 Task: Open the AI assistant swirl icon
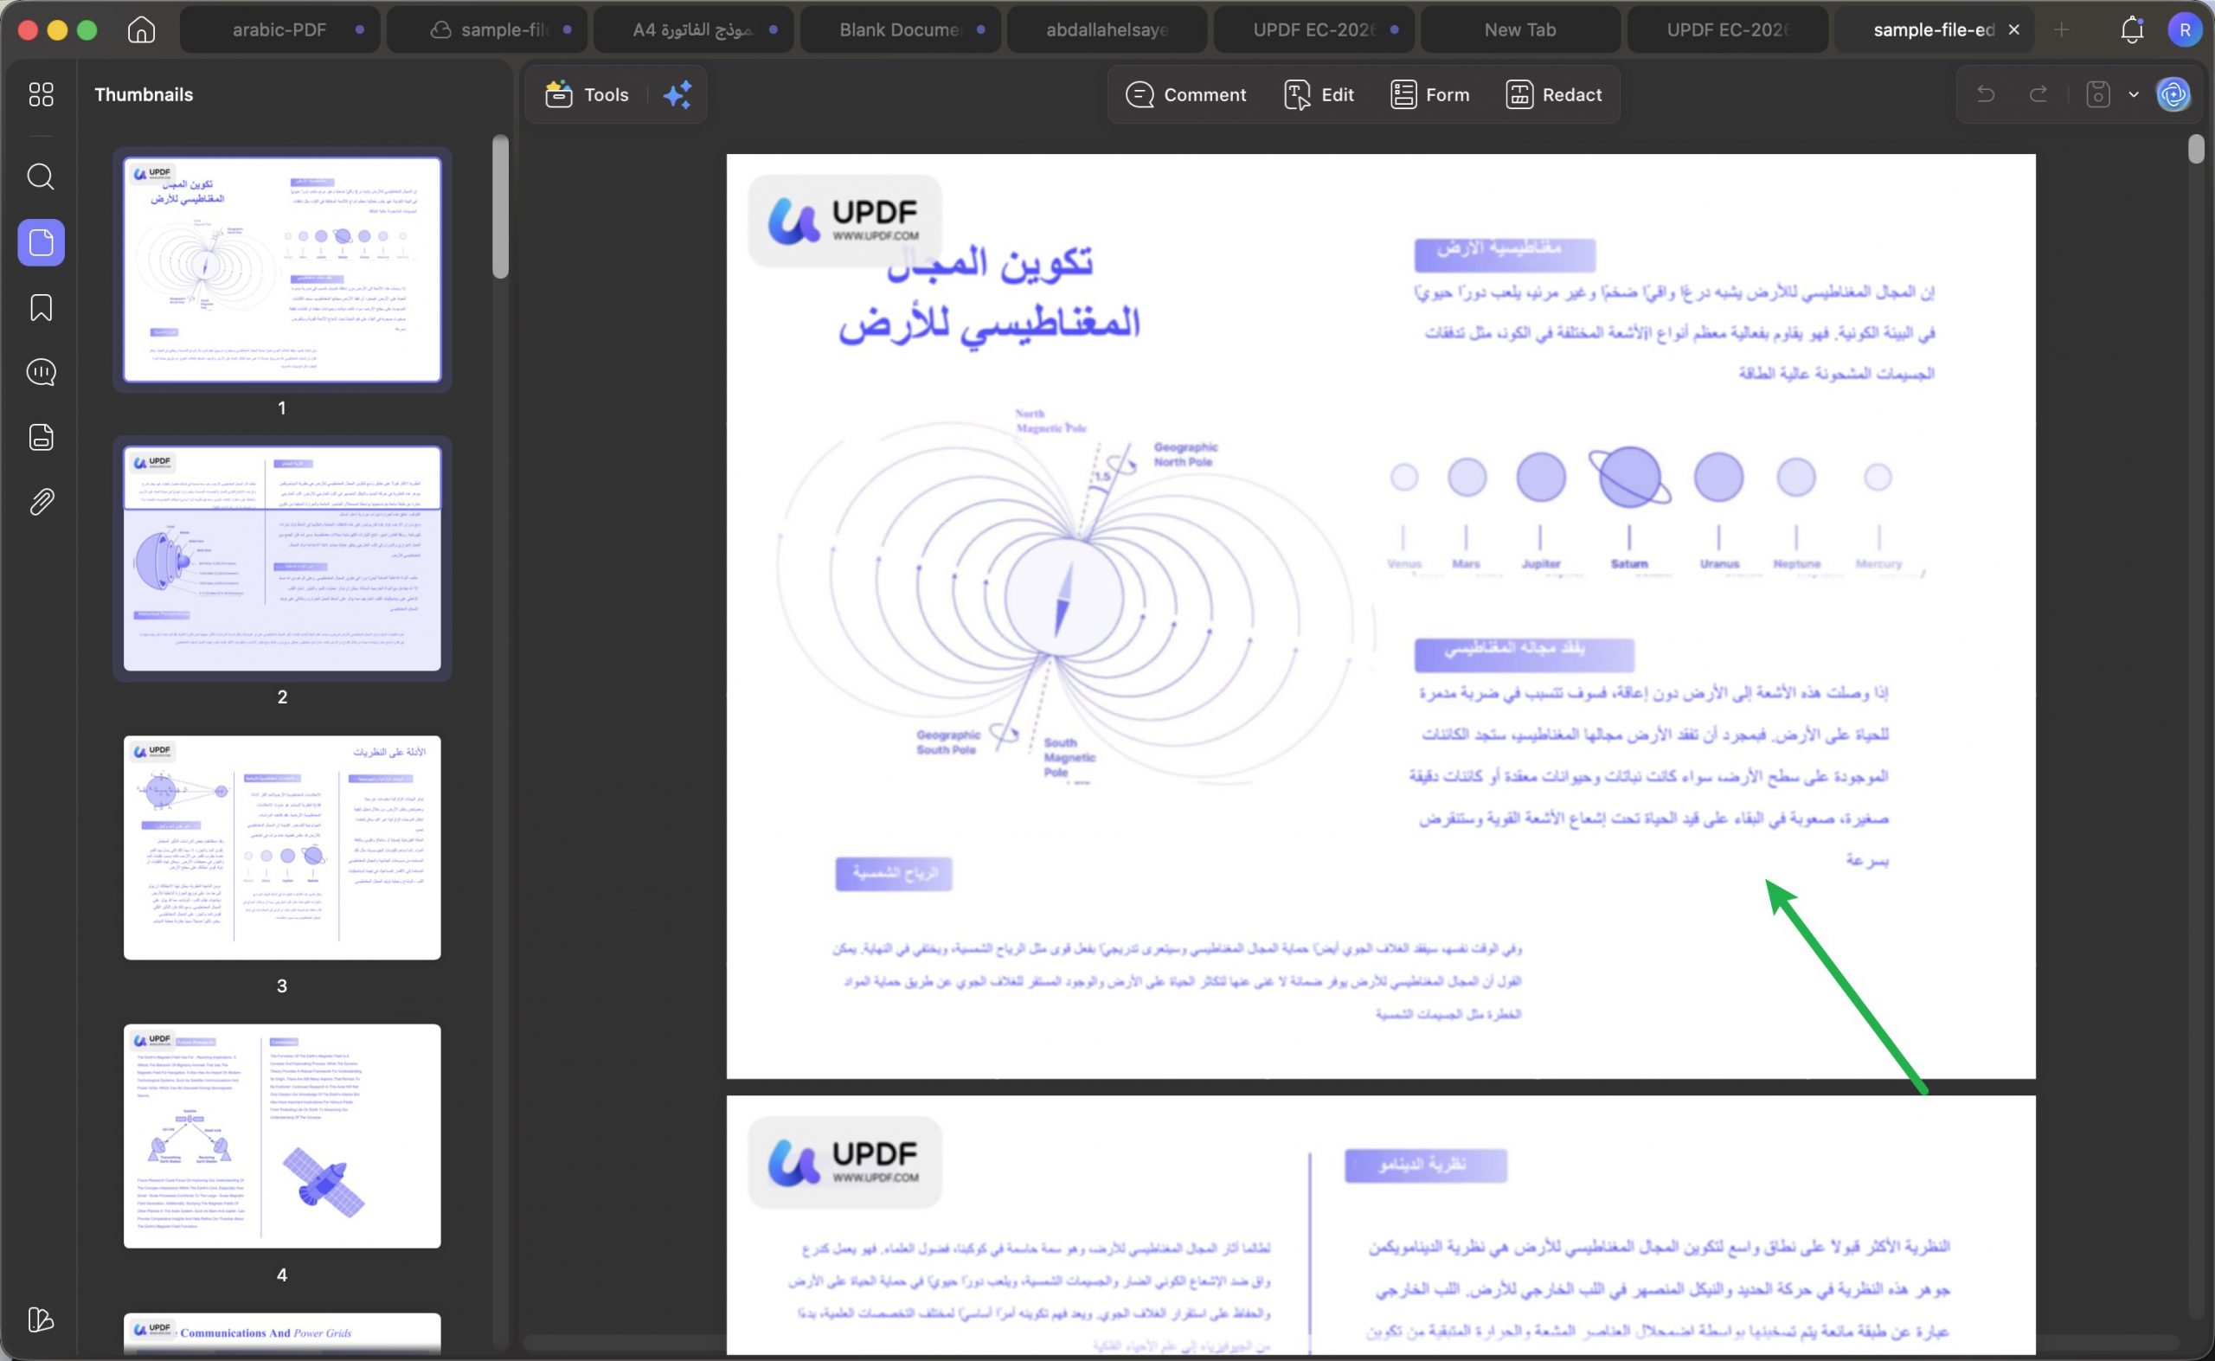click(2173, 94)
